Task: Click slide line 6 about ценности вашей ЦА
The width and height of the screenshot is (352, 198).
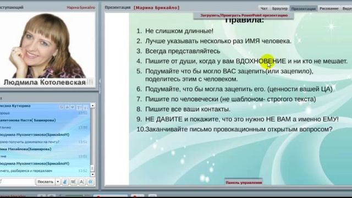Action: pyautogui.click(x=239, y=89)
